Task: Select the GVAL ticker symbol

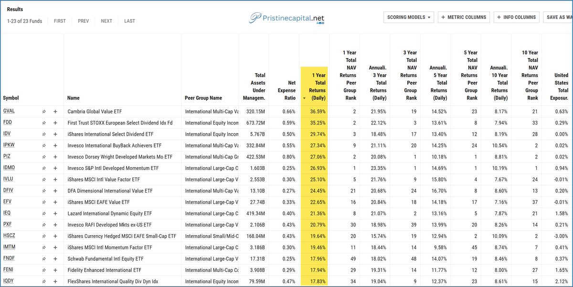Action: pos(9,111)
